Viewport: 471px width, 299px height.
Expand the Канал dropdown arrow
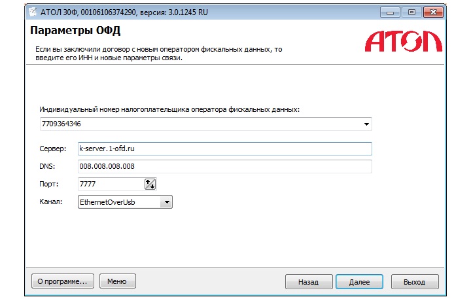coord(166,202)
